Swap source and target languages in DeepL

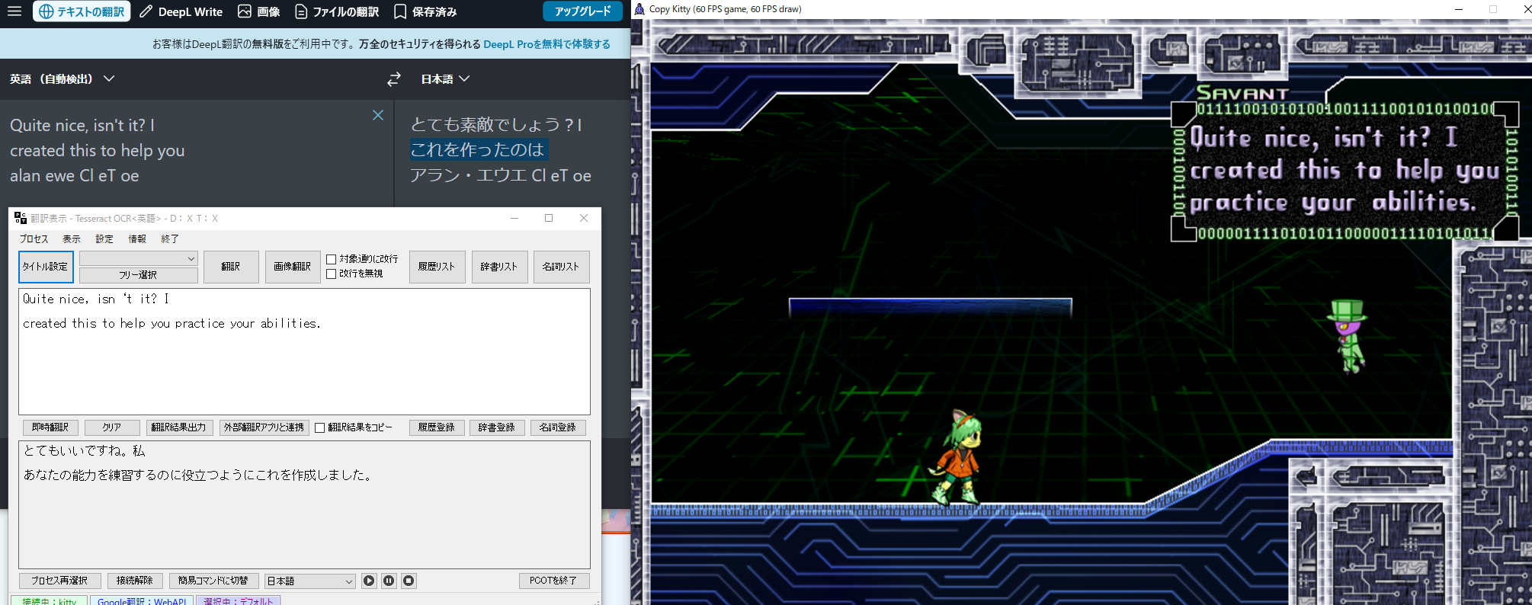click(394, 79)
